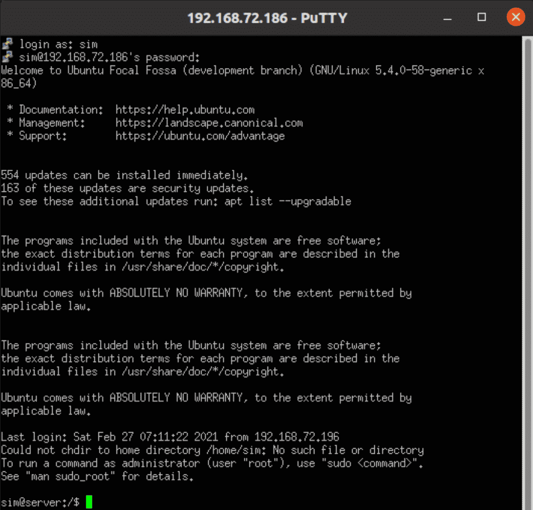Click the 'To run a command as administrator' line
The width and height of the screenshot is (533, 510).
pyautogui.click(x=212, y=463)
